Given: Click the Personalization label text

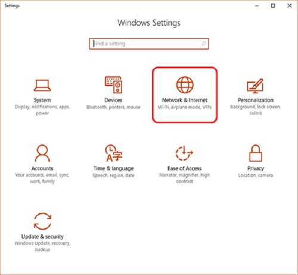Looking at the screenshot, I should coord(256,100).
